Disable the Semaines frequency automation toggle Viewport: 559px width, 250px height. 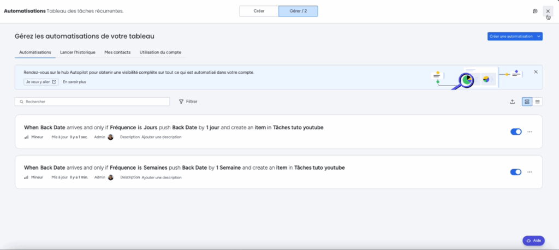pos(516,172)
